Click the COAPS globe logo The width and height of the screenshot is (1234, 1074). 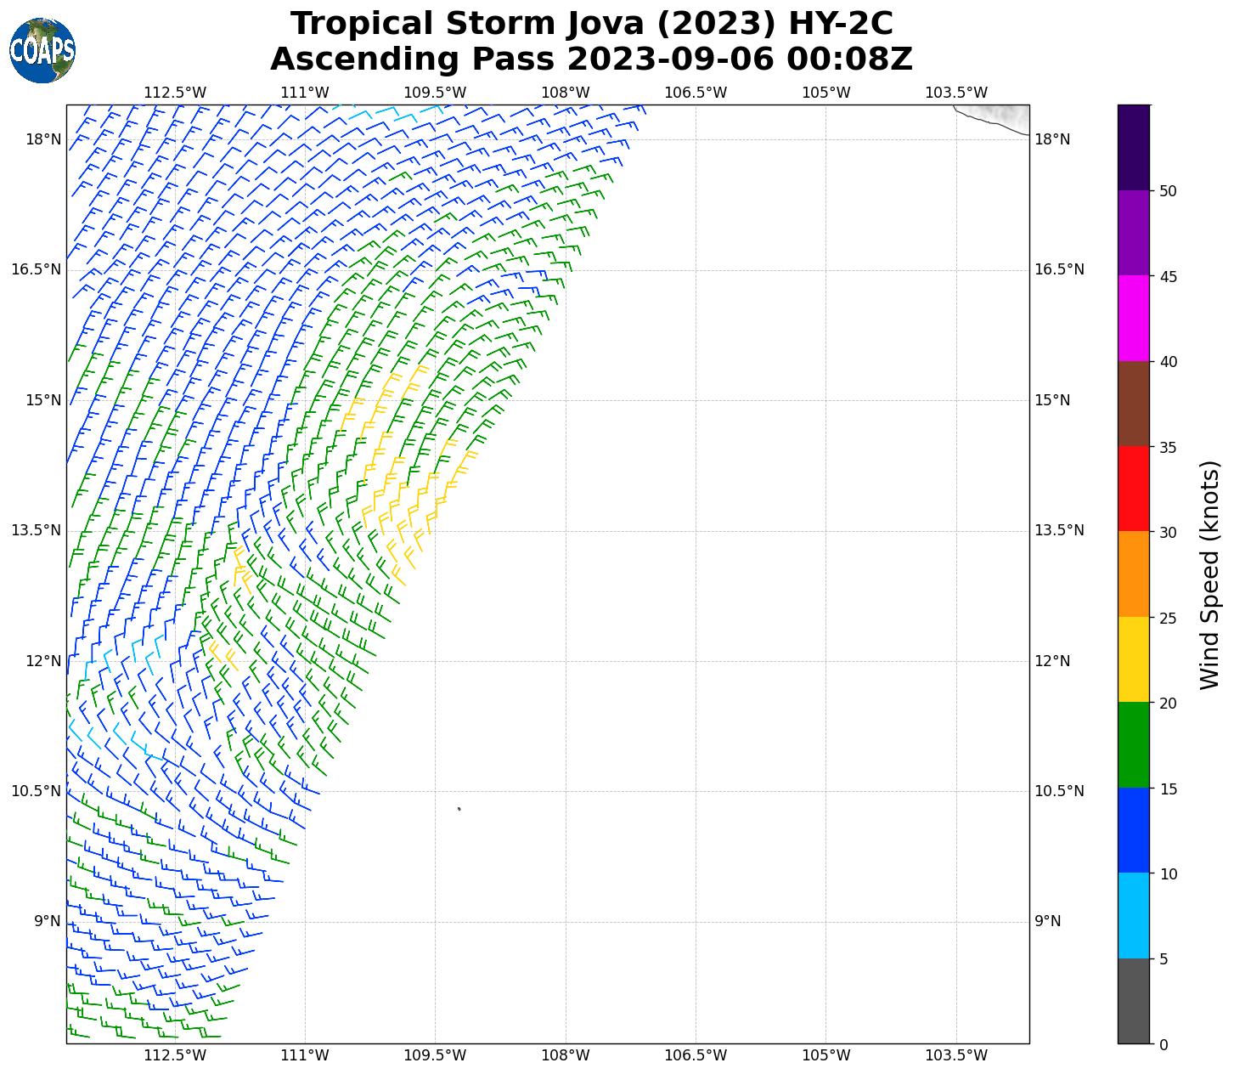click(42, 51)
